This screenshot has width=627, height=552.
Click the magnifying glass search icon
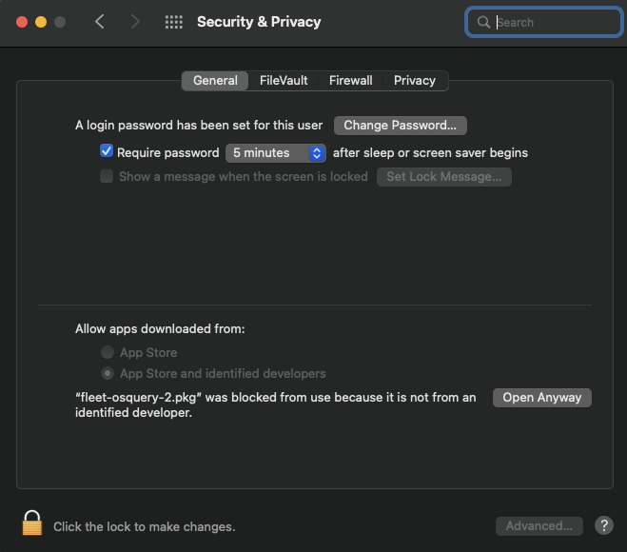(483, 22)
